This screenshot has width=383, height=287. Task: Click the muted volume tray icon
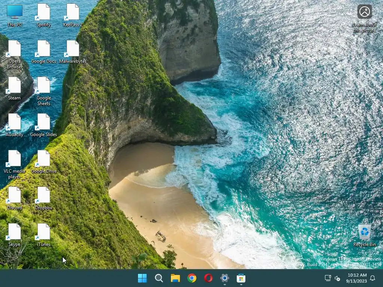(337, 278)
